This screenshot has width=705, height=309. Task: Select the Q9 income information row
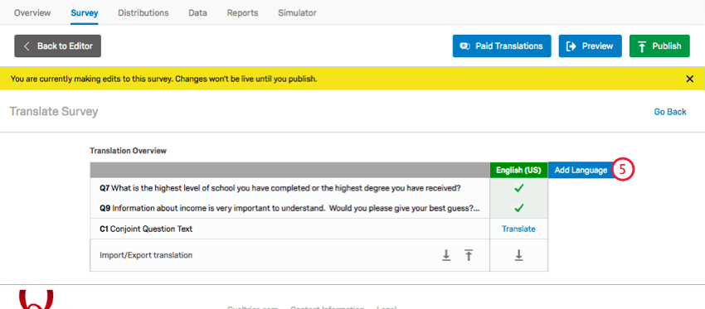(x=290, y=208)
